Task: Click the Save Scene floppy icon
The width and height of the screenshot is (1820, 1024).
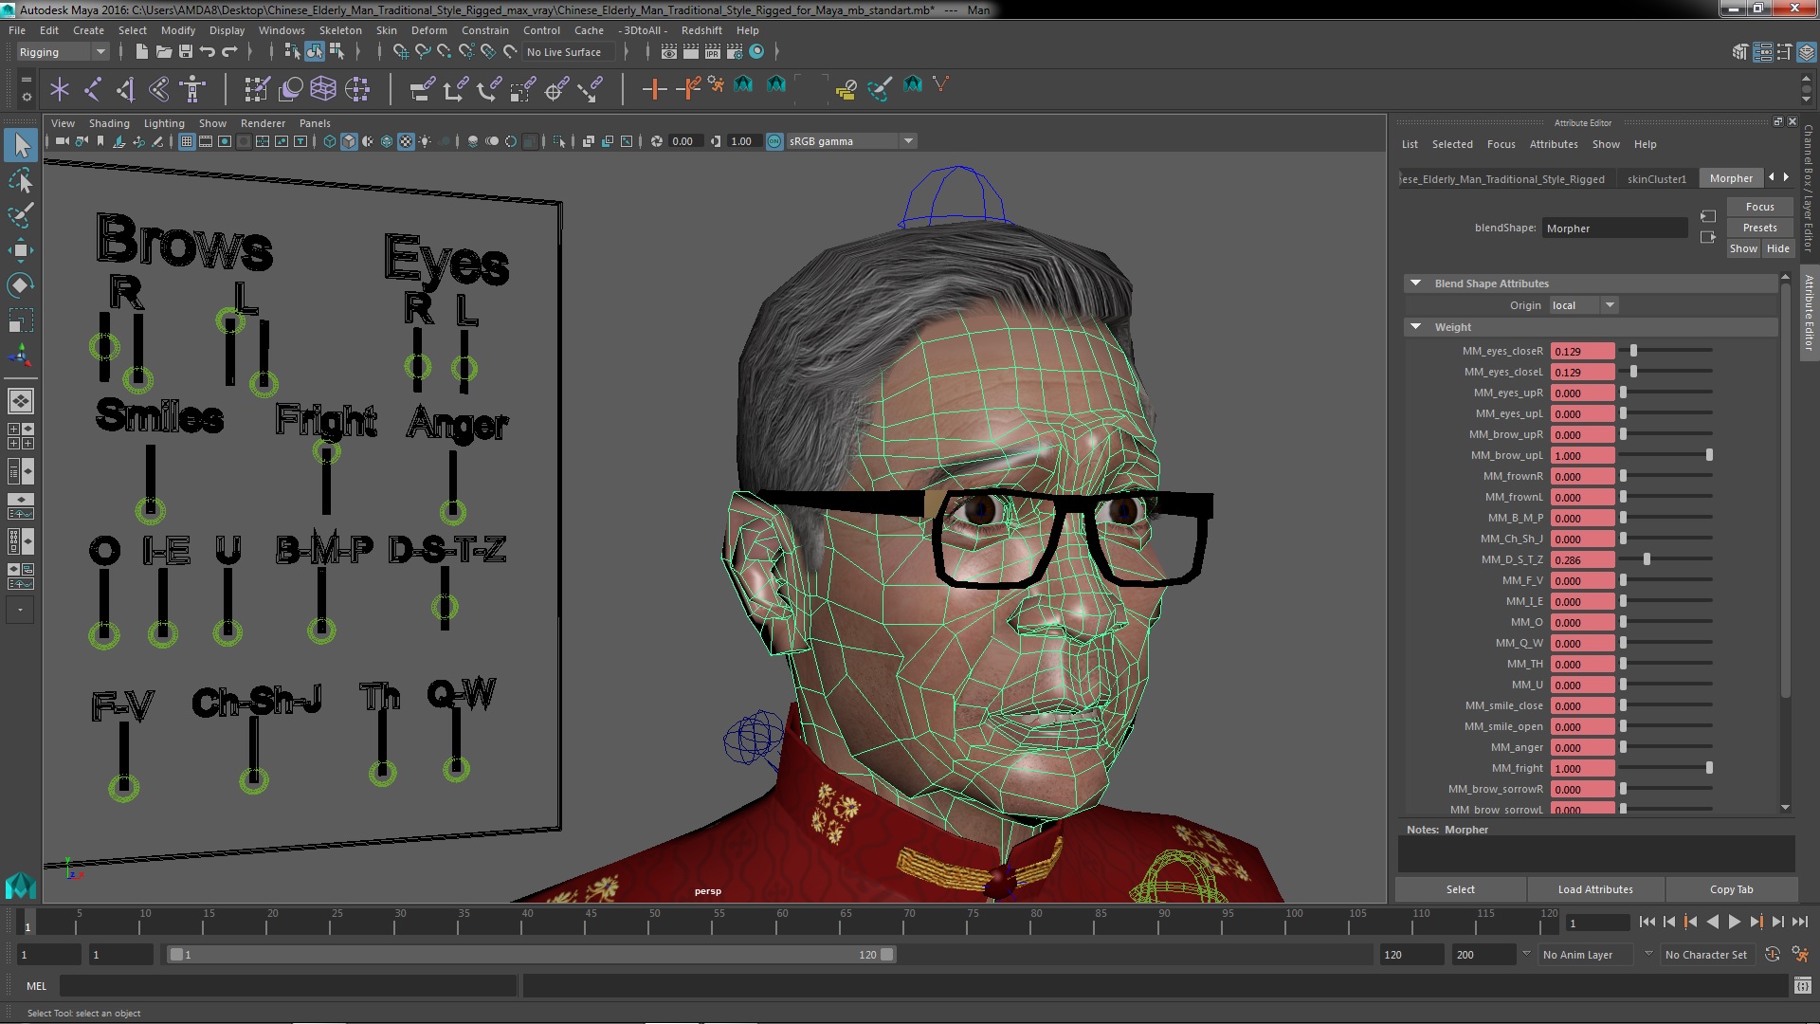Action: click(x=186, y=52)
